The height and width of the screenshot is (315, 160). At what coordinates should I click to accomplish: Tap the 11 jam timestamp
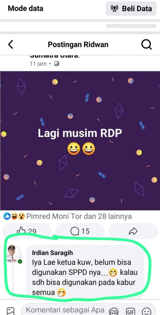38,64
